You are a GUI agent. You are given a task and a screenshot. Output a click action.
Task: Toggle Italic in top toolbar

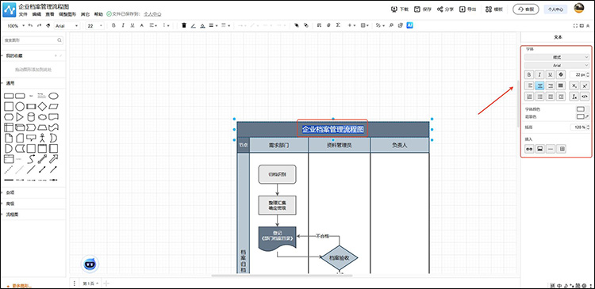(122, 25)
